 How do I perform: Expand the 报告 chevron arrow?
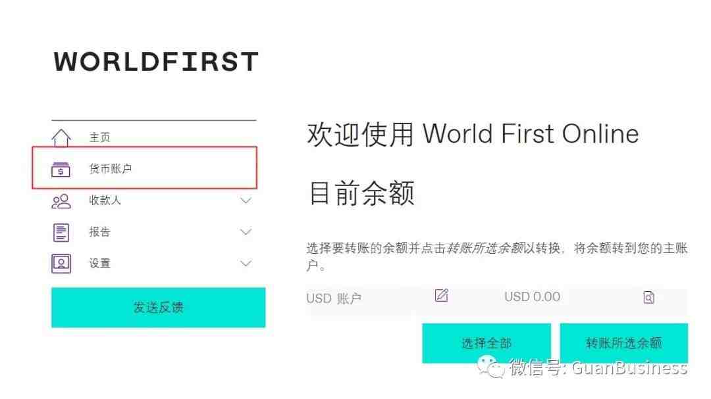(x=246, y=232)
